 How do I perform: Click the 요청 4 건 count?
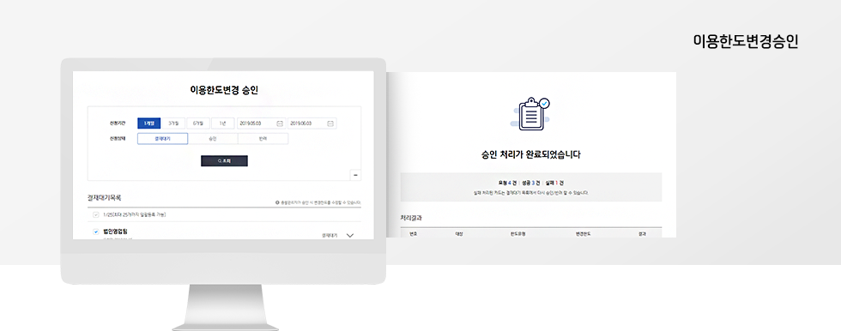507,183
